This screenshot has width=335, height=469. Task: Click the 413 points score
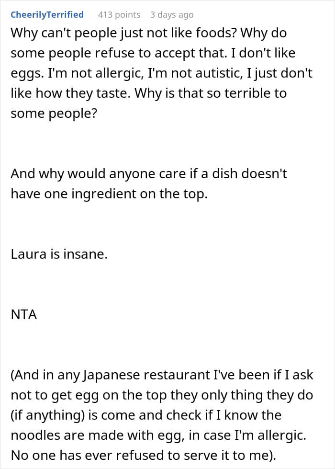coord(119,15)
